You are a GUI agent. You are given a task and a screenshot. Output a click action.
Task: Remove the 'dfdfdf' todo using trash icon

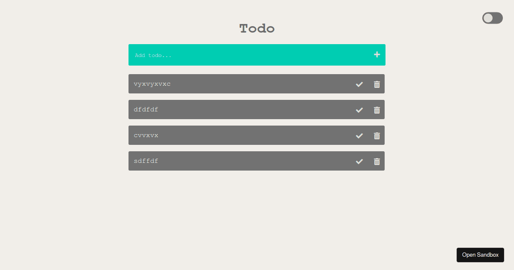(377, 110)
